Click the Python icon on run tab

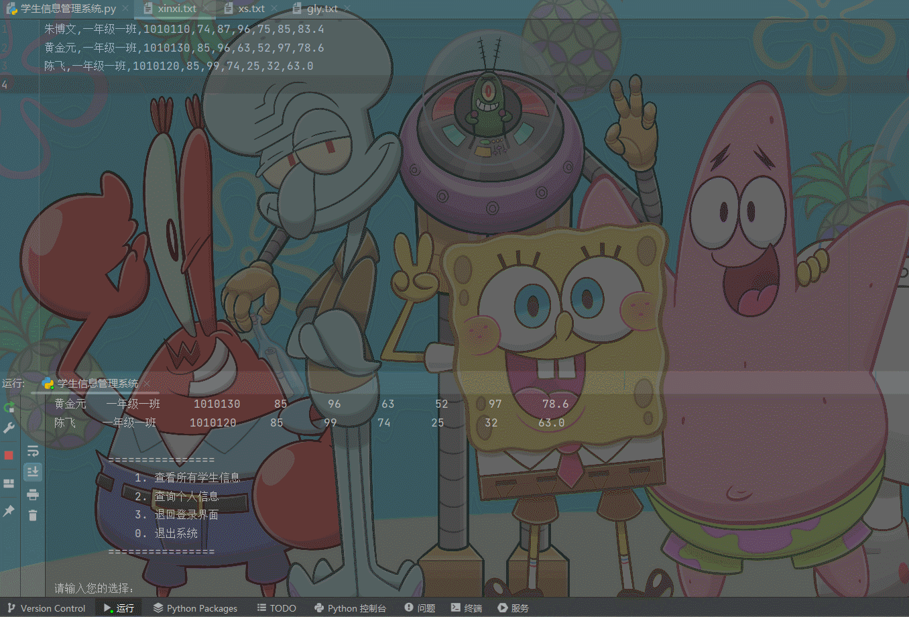click(48, 384)
